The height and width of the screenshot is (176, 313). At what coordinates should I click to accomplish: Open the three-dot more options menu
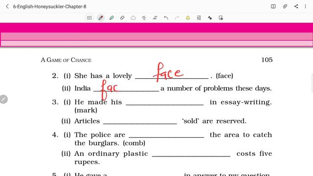[305, 6]
